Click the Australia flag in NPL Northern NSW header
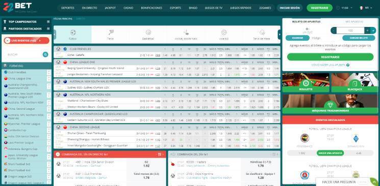380x186 pixels. [x=65, y=95]
